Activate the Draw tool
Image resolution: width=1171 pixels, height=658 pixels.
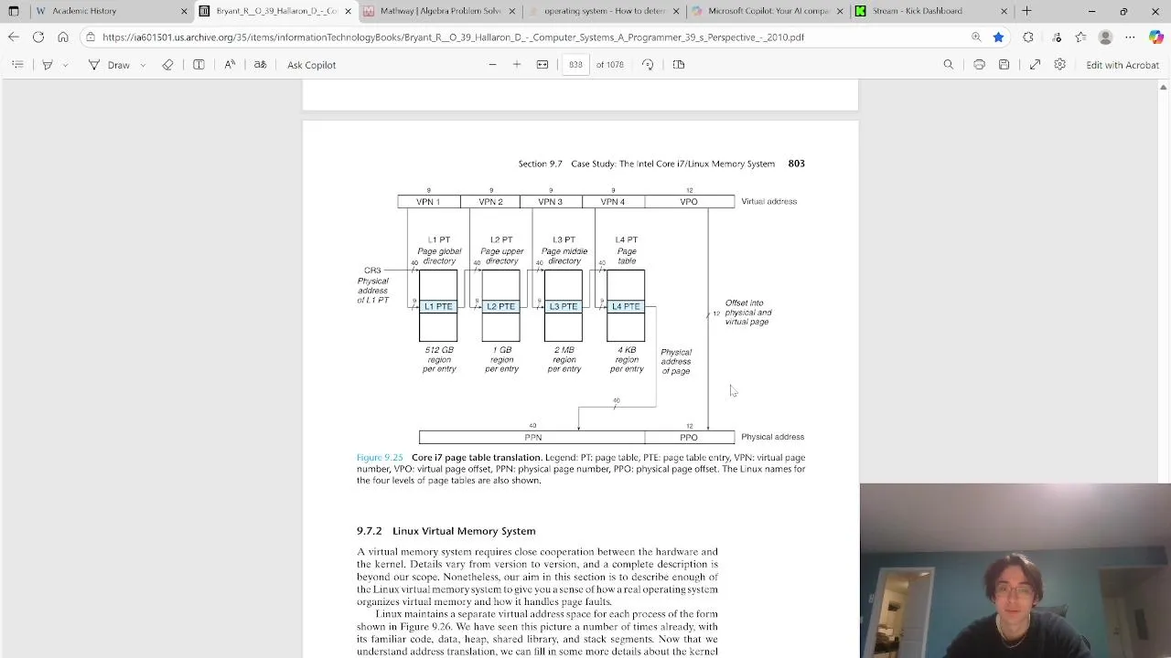click(110, 65)
